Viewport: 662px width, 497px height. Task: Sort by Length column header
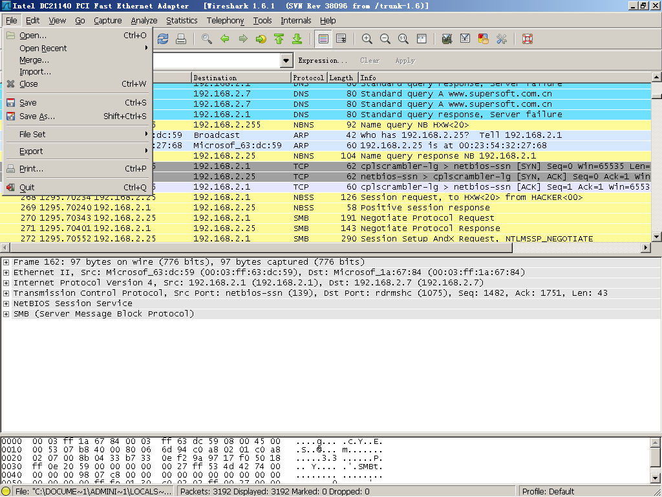click(x=343, y=78)
